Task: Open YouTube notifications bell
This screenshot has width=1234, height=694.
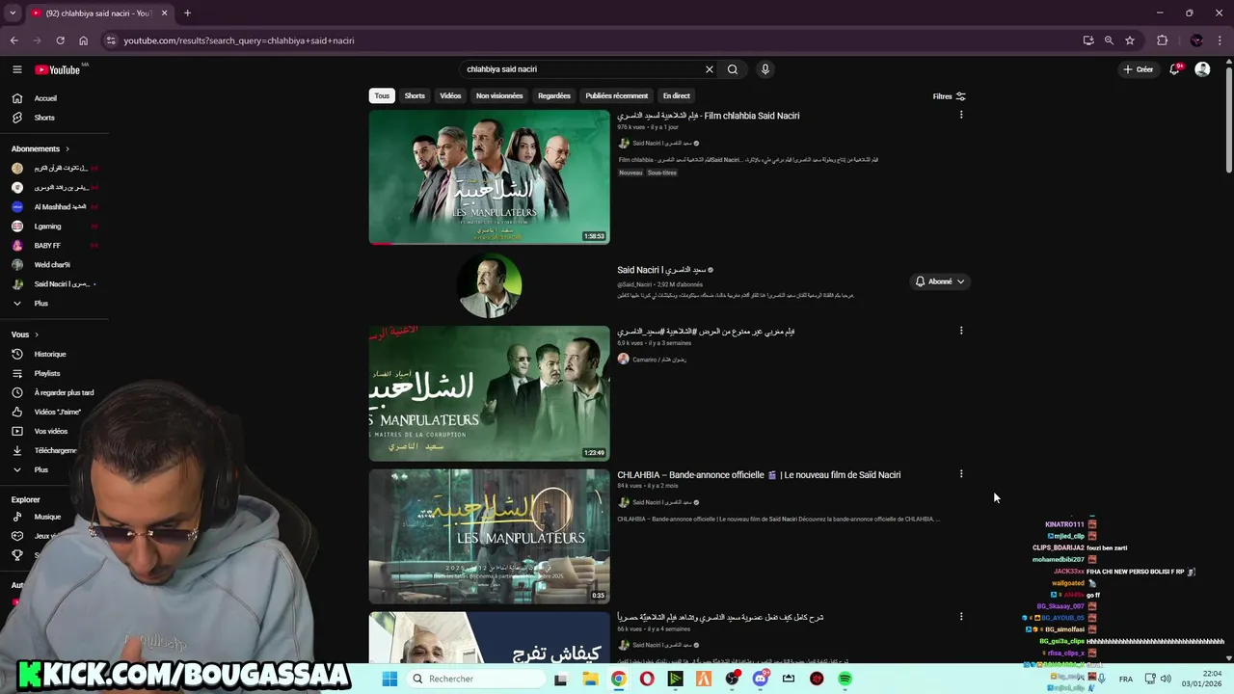Action: (1174, 69)
